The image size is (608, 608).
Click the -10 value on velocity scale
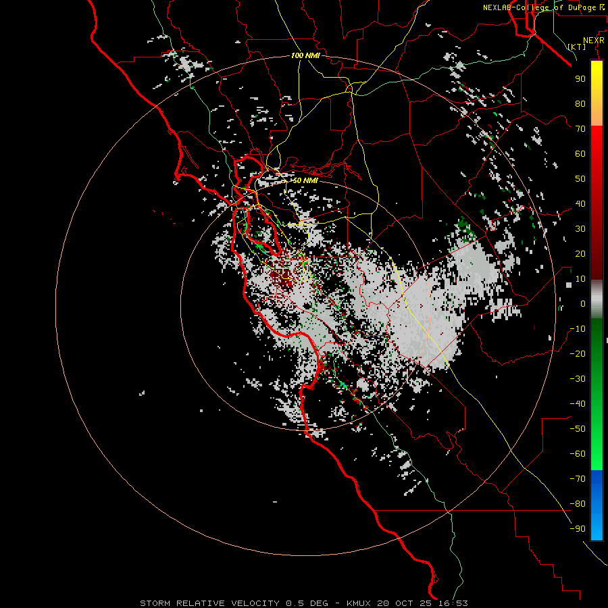578,329
